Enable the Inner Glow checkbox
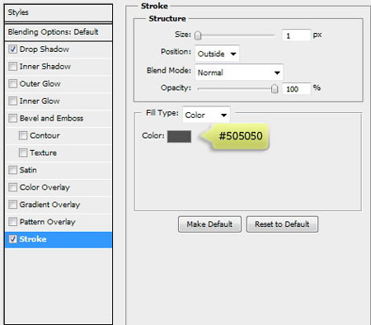 pyautogui.click(x=12, y=101)
